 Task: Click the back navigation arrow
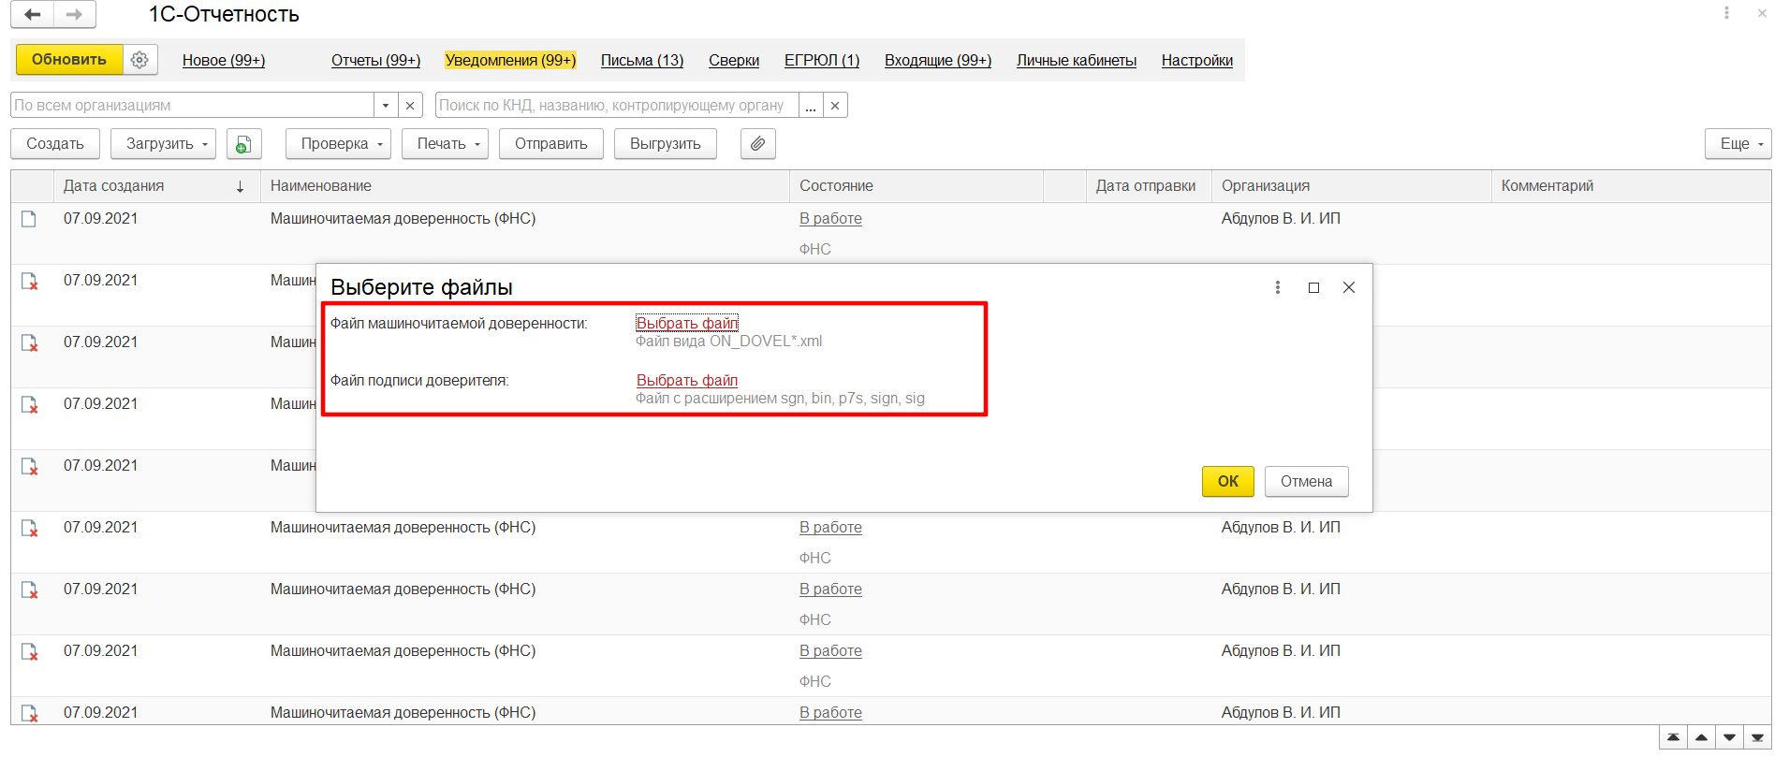click(33, 14)
